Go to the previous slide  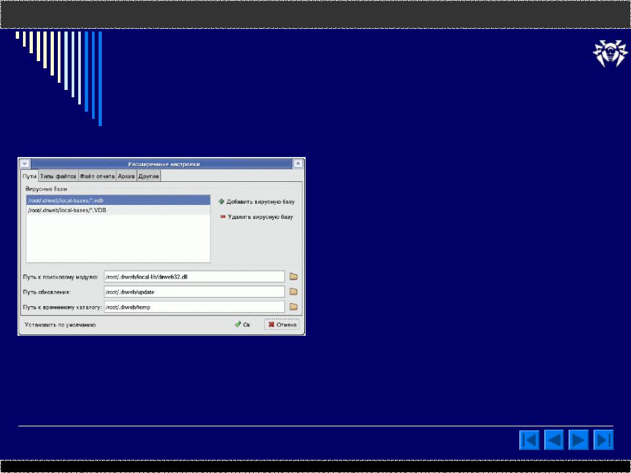click(554, 439)
